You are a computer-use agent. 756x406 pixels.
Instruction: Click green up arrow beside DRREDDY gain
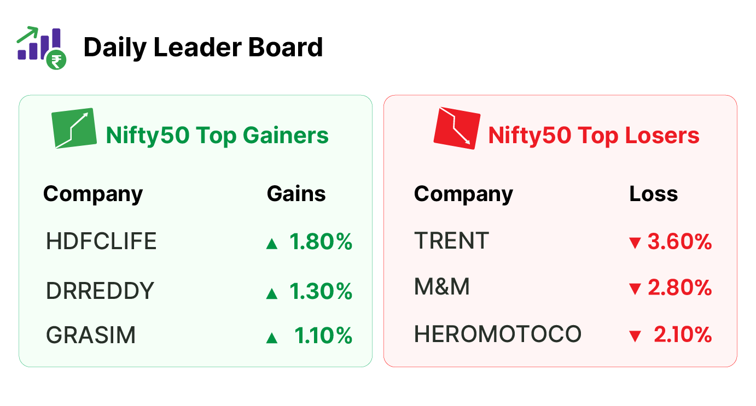pos(271,294)
